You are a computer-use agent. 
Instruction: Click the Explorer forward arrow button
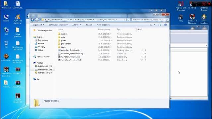pos(37,20)
